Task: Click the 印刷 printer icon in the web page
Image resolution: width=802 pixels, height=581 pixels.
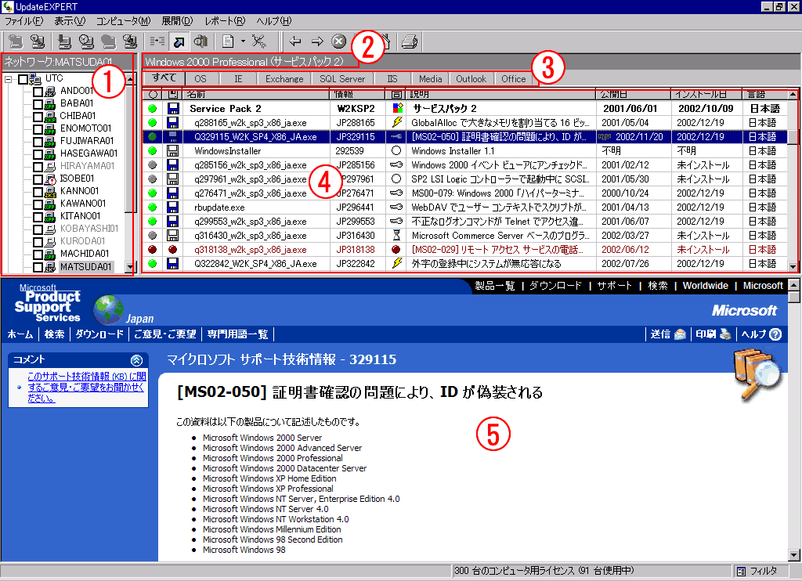Action: point(725,334)
